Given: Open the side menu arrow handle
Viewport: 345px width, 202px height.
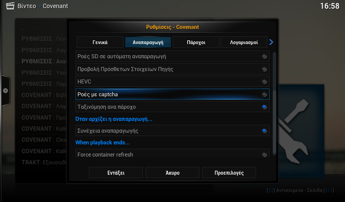Looking at the screenshot, I should pyautogui.click(x=5, y=91).
